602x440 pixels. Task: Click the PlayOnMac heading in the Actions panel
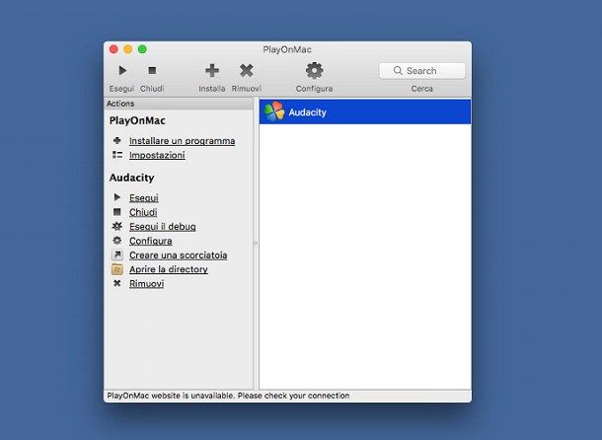(137, 120)
